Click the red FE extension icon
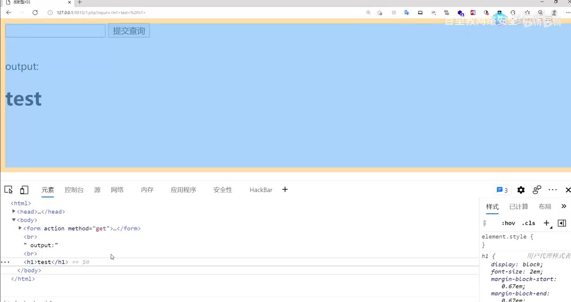The height and width of the screenshot is (302, 571). point(473,12)
